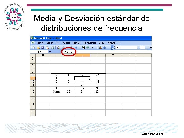Click the frequency 9 cell in row 10
This screenshot has height=138, width=184.
(69, 82)
